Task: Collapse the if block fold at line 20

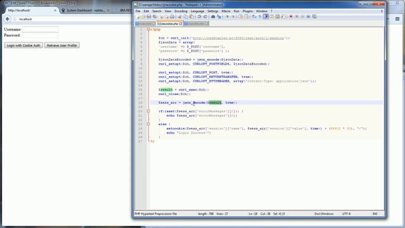Action: click(x=148, y=111)
